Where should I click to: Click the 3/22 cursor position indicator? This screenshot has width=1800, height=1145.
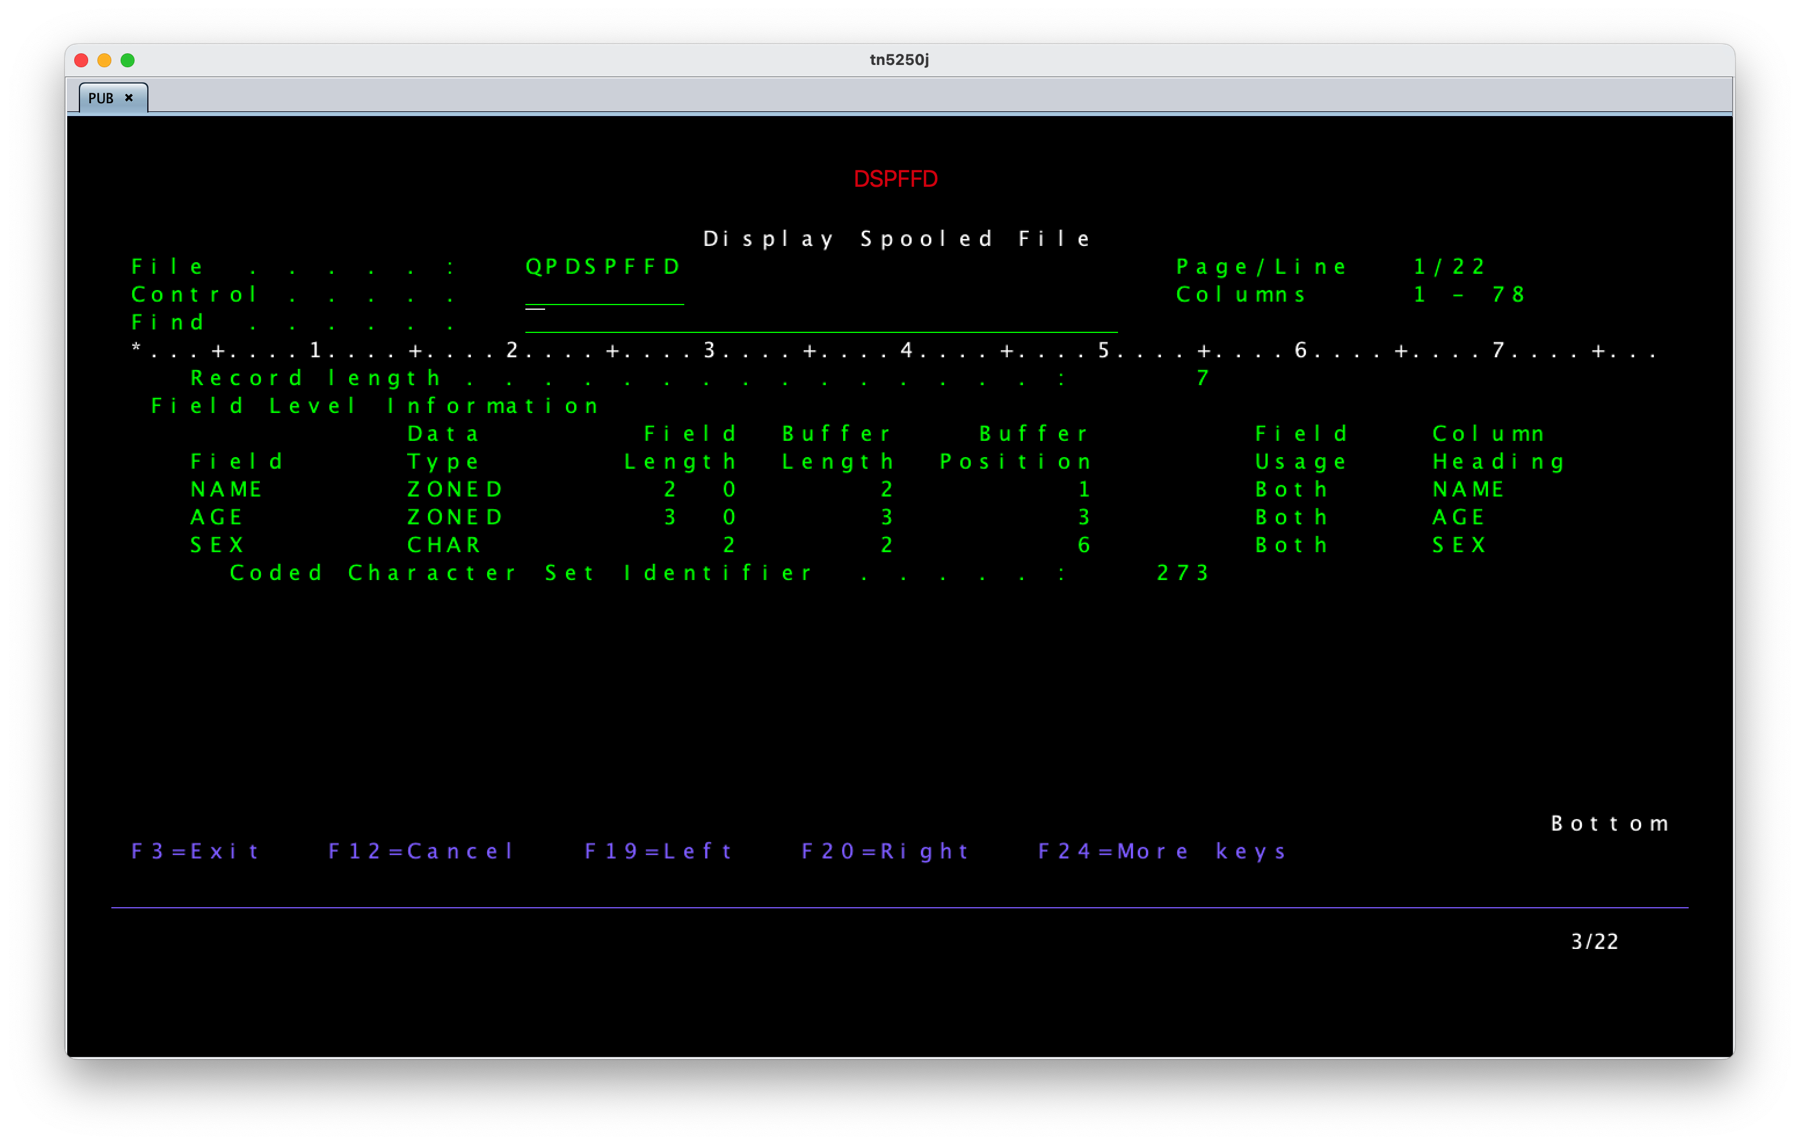1595,941
